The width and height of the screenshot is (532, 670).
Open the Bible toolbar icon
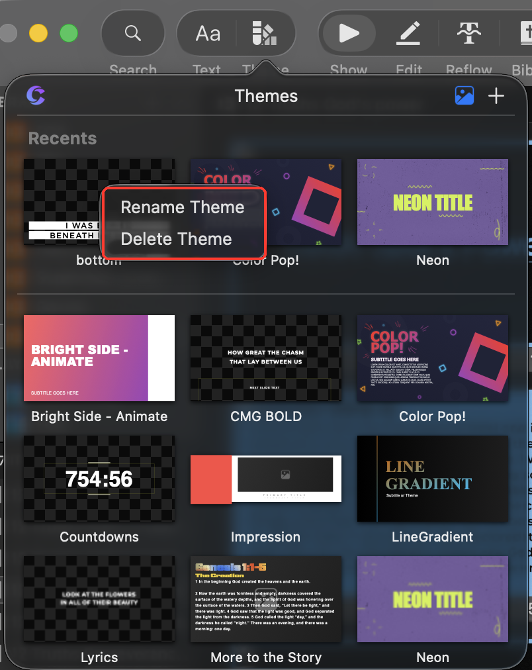click(x=526, y=33)
